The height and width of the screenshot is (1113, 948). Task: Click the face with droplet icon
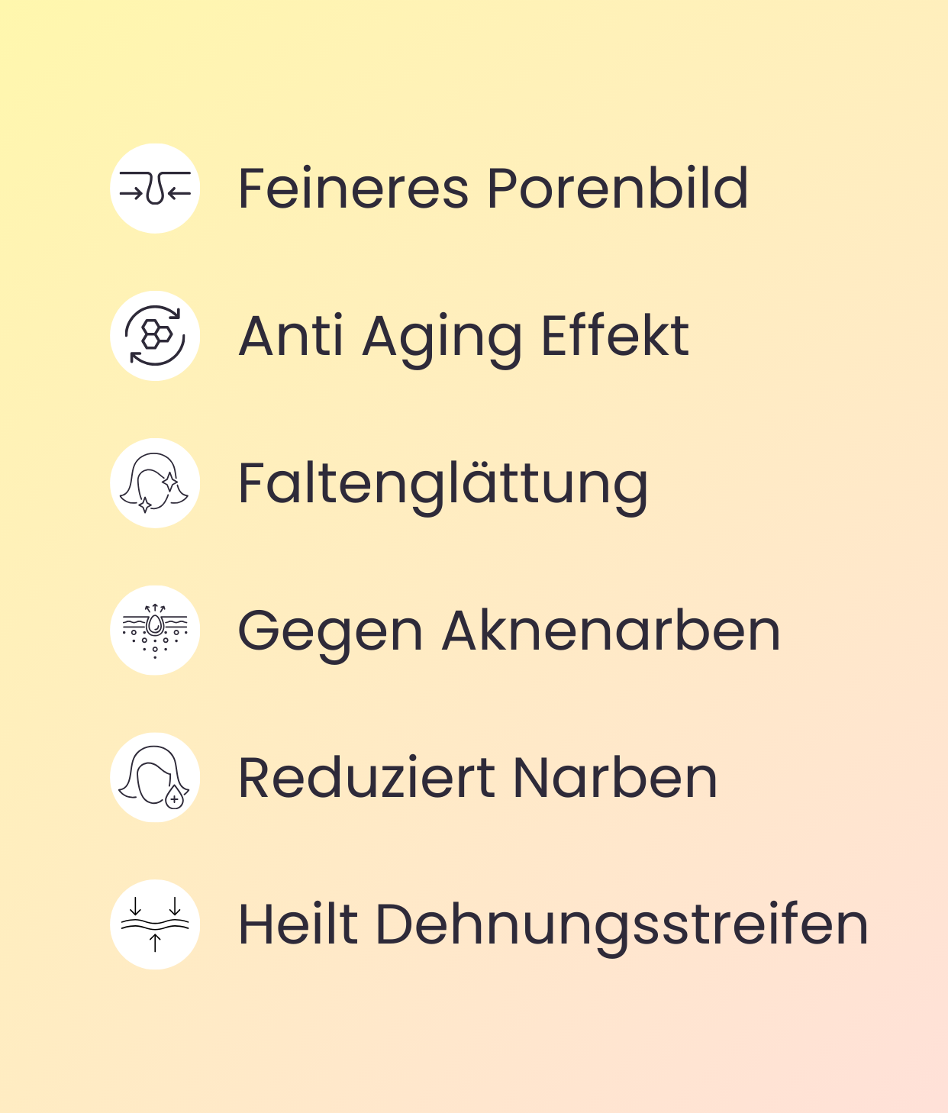coord(155,778)
